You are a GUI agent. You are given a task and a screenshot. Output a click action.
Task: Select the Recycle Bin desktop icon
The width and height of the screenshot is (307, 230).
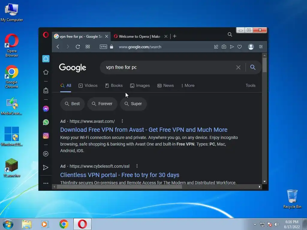pyautogui.click(x=292, y=199)
